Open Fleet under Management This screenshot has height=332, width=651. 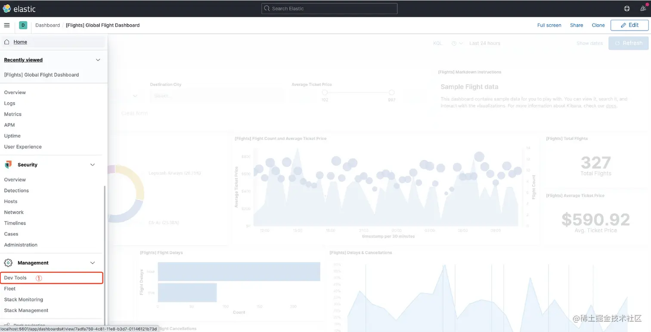tap(10, 289)
